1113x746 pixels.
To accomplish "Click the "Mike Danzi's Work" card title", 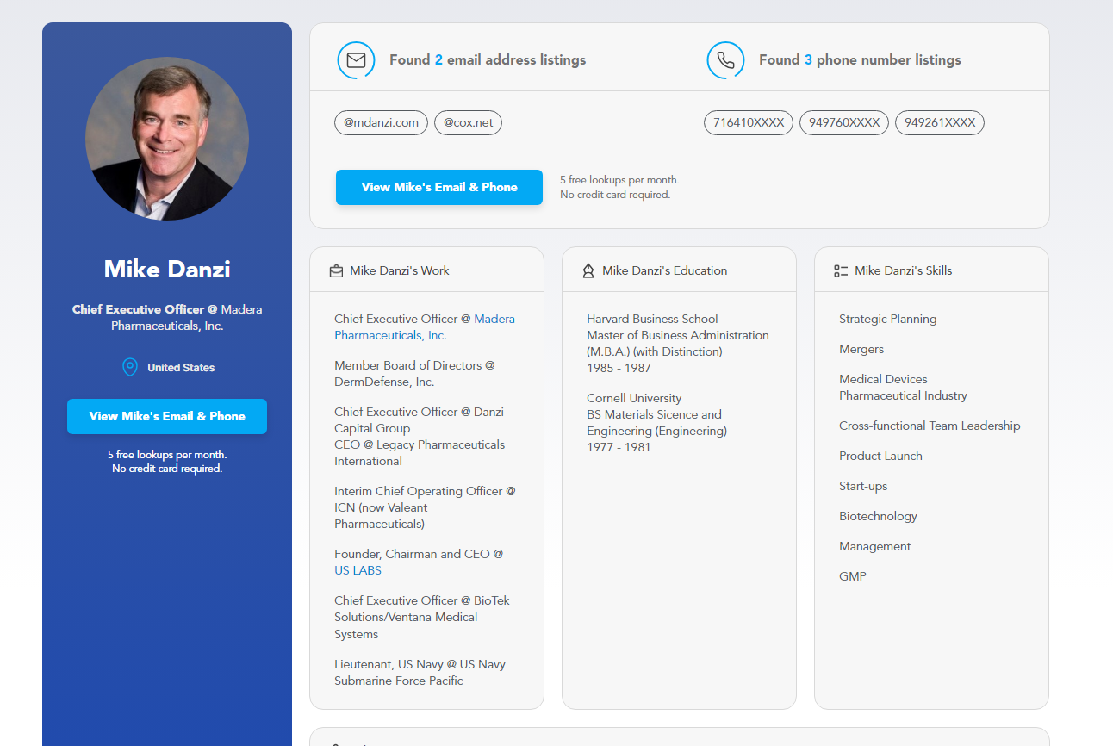I will click(x=400, y=270).
